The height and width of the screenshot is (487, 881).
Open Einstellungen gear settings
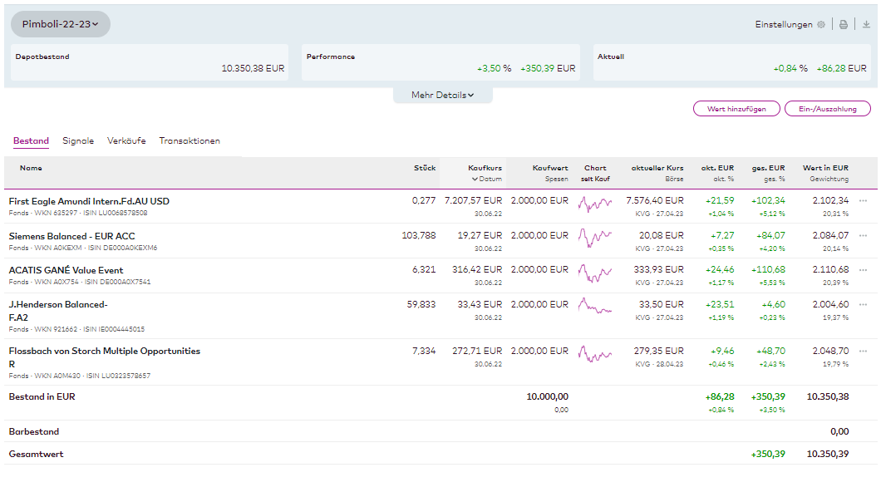[821, 25]
